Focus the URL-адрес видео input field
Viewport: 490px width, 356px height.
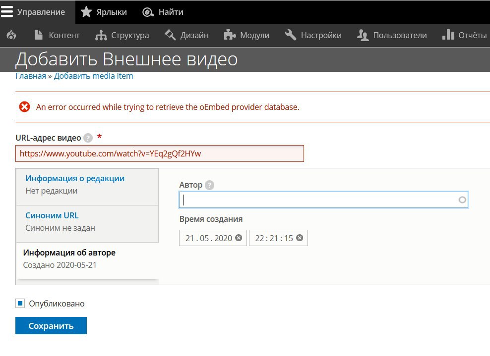[x=160, y=153]
